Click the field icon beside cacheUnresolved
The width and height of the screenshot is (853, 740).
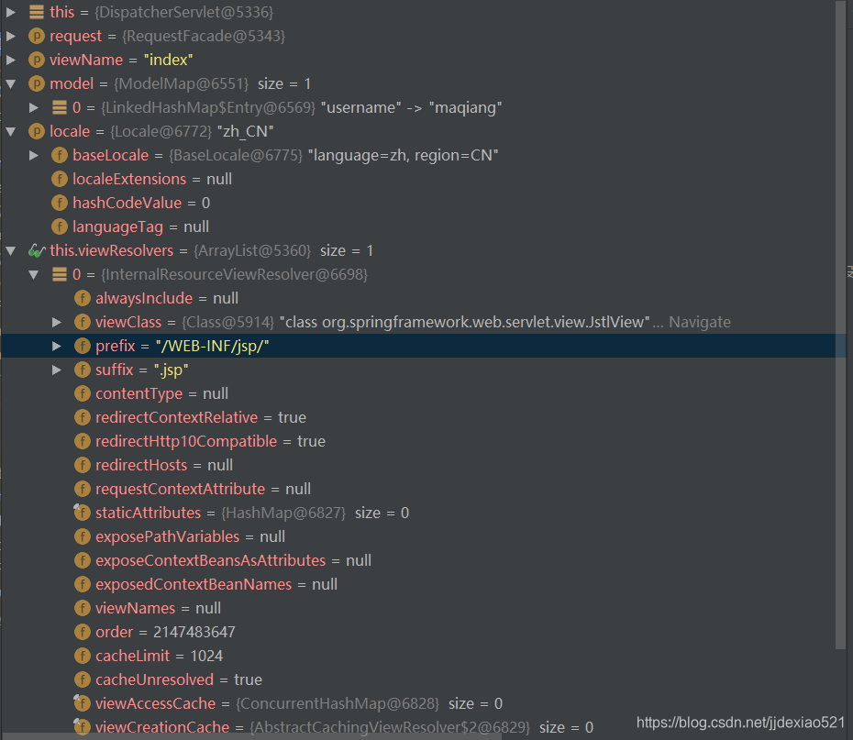click(83, 679)
